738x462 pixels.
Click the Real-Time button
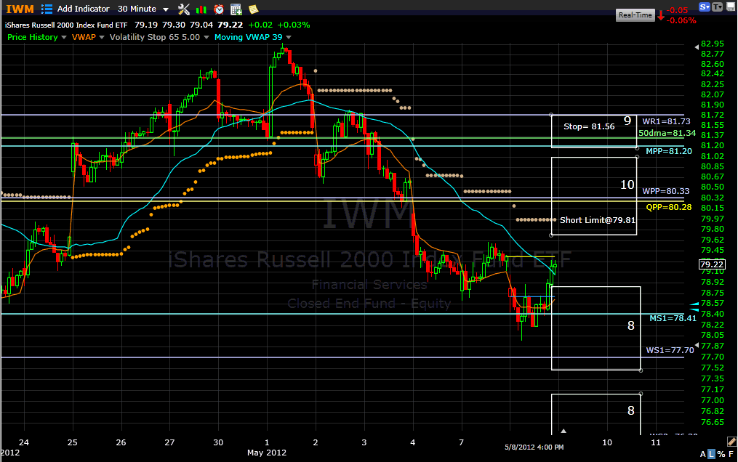click(635, 15)
